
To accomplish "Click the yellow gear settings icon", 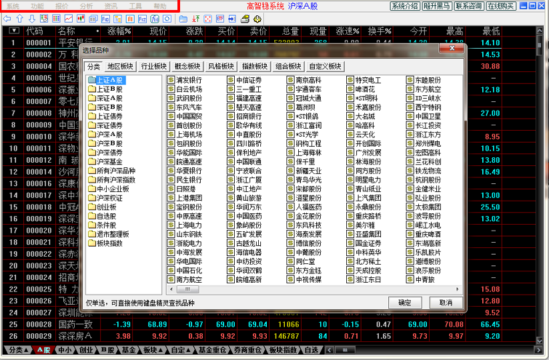I will click(257, 19).
